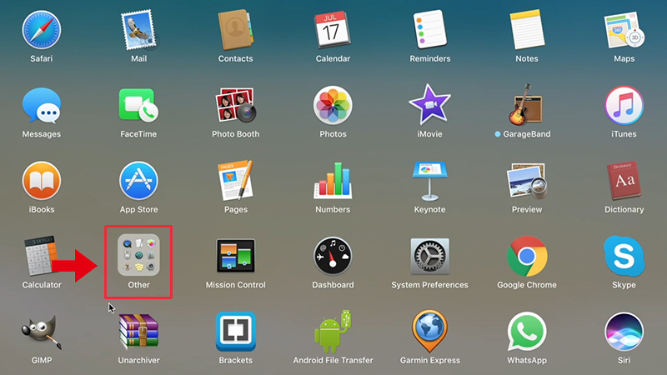Open System Preferences
This screenshot has height=375, width=667.
pos(429,256)
